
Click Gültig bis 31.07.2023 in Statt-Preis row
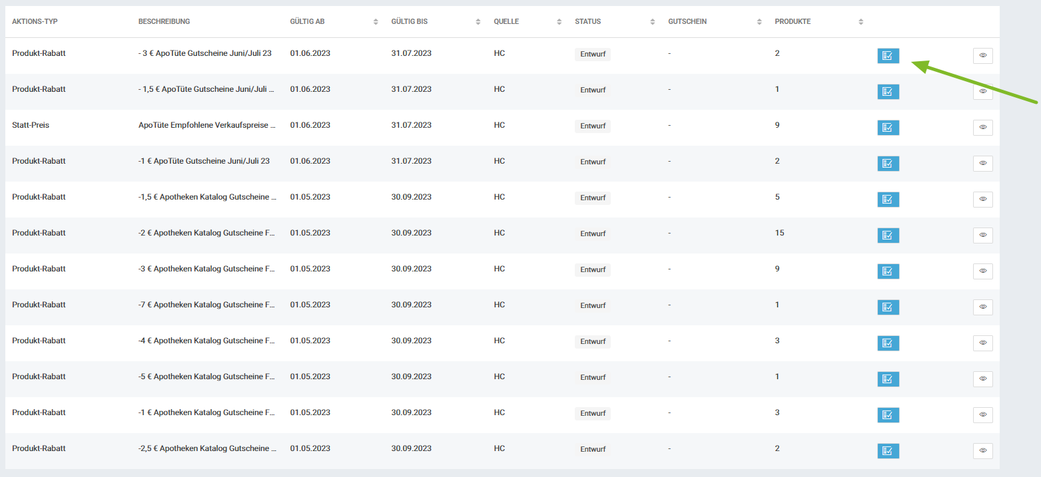412,125
